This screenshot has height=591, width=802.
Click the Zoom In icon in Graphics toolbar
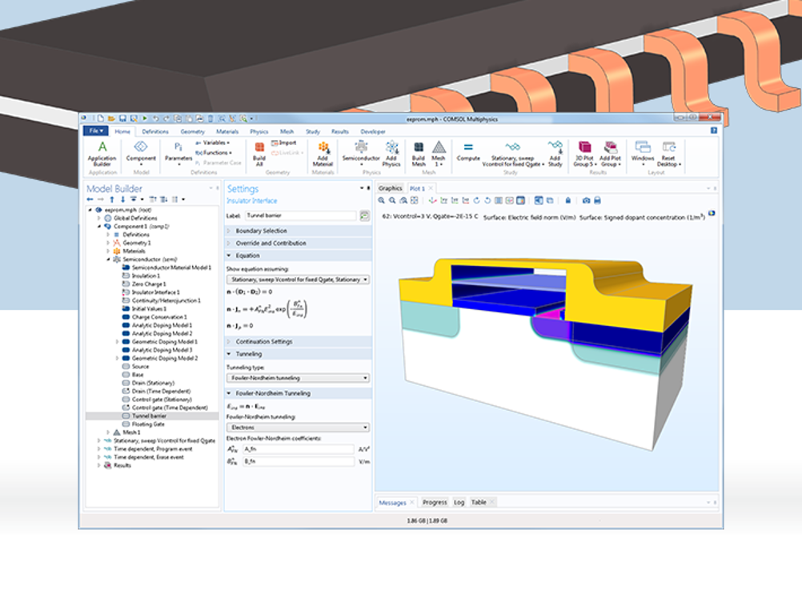[382, 200]
